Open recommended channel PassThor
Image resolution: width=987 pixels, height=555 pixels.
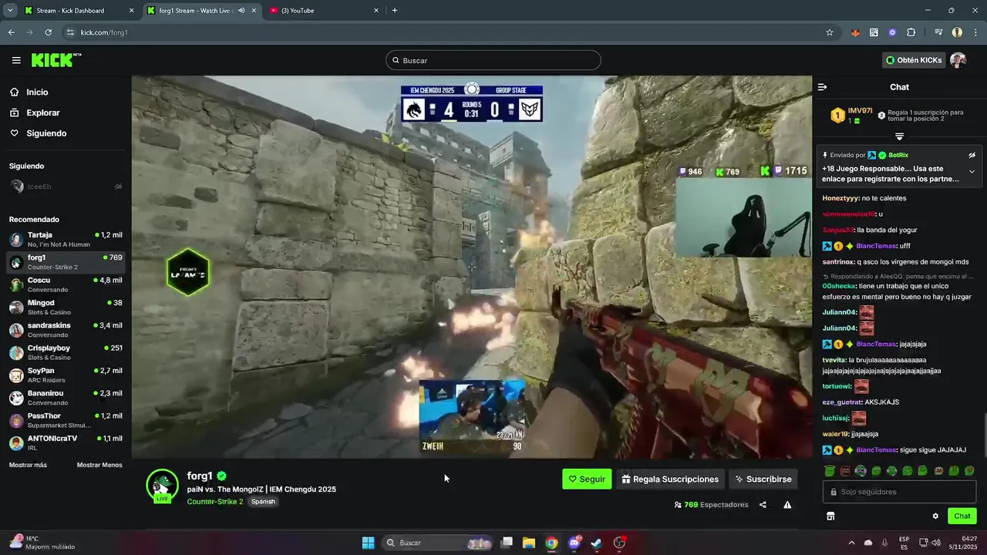pos(66,420)
